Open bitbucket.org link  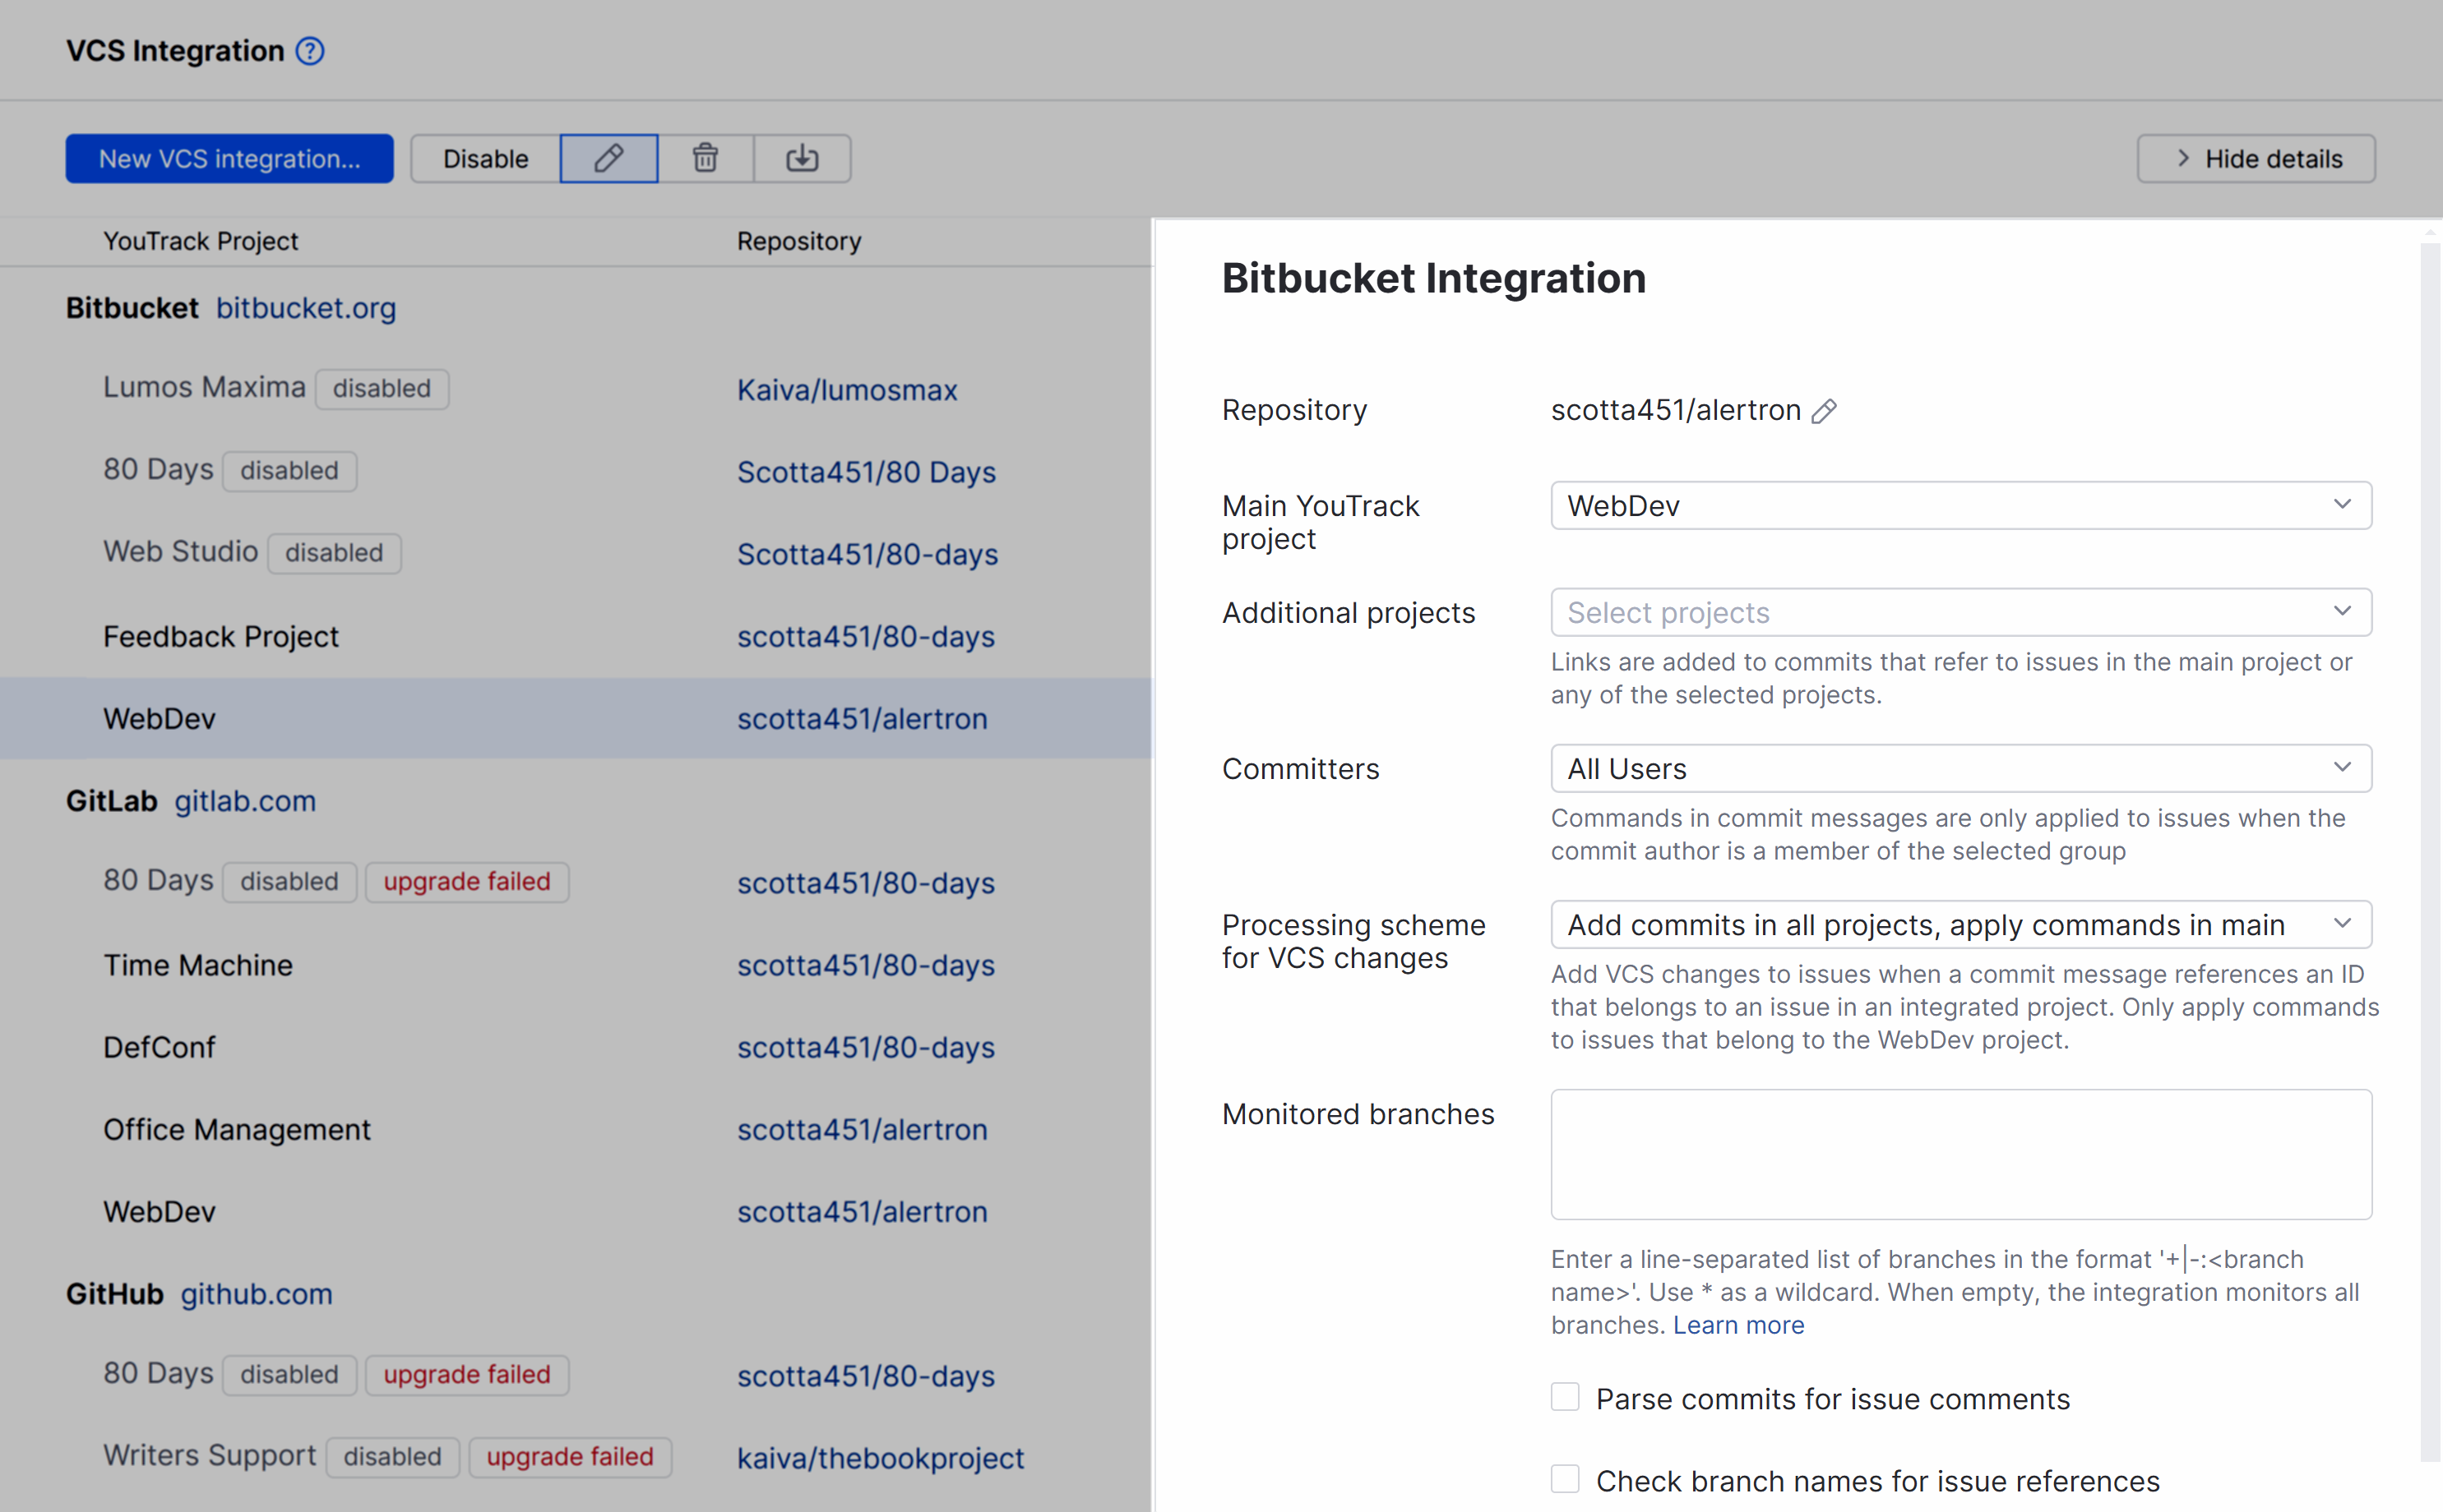(x=306, y=308)
